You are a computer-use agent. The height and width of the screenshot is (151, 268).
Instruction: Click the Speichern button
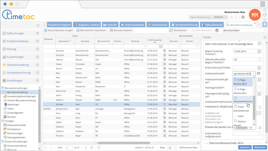tap(244, 147)
